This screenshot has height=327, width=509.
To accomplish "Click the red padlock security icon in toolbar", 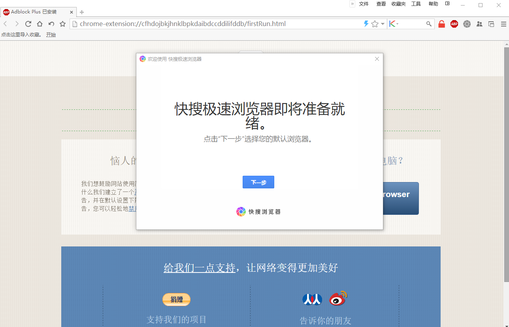I will 441,24.
